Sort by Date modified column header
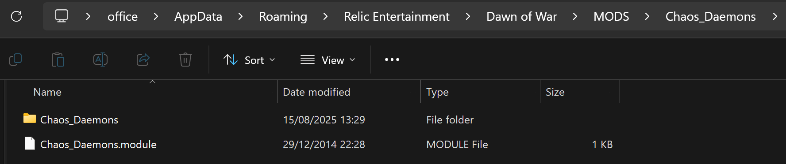The height and width of the screenshot is (164, 786). [316, 92]
